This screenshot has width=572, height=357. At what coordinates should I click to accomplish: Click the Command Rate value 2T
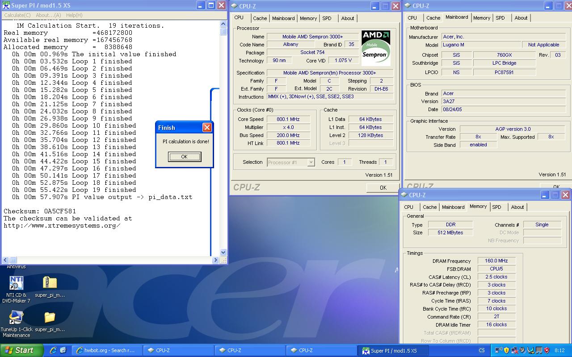coord(496,317)
